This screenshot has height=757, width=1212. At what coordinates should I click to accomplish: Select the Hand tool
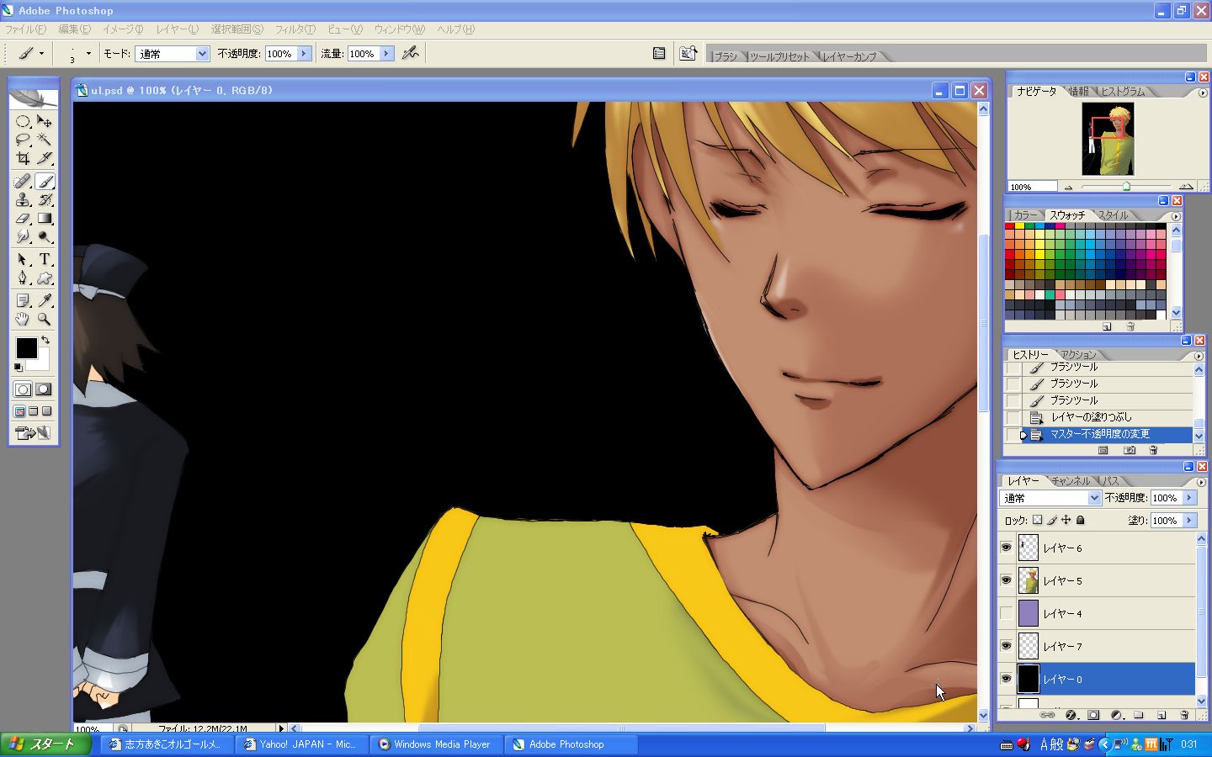click(x=23, y=319)
